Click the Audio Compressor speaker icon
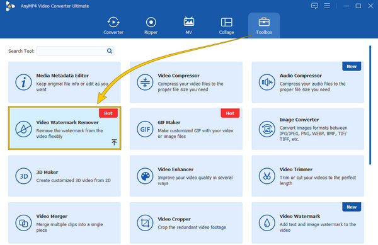Screen dimensions: 378x245 point(267,82)
